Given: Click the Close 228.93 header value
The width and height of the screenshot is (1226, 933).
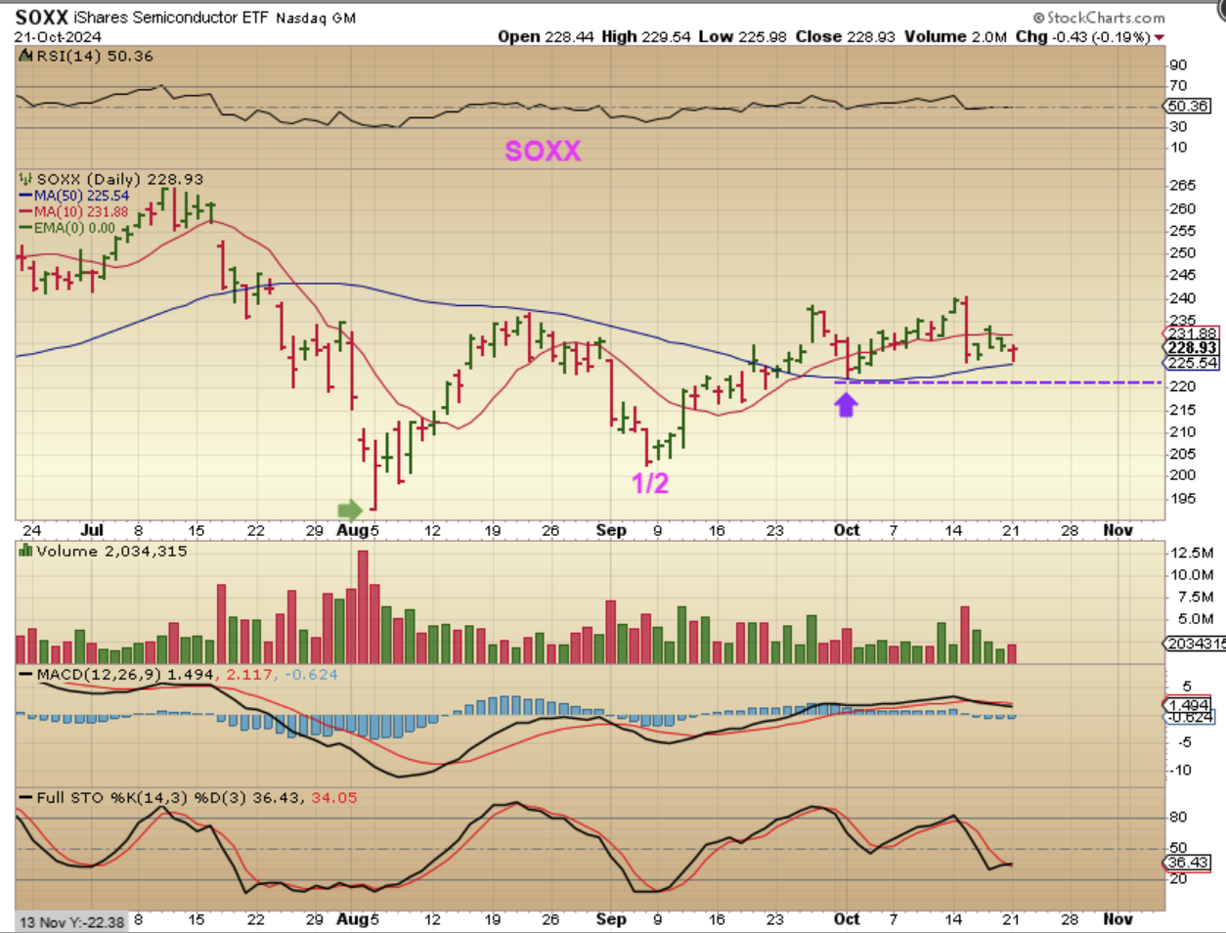Looking at the screenshot, I should point(846,36).
